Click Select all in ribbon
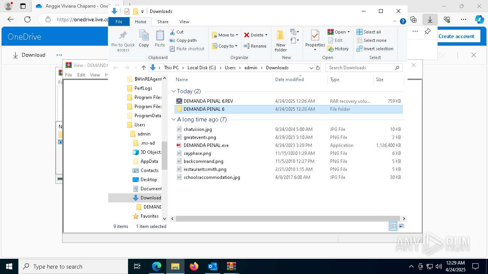The height and width of the screenshot is (274, 488). click(x=369, y=32)
